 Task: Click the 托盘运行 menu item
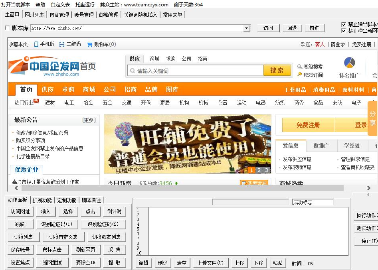coord(85,4)
